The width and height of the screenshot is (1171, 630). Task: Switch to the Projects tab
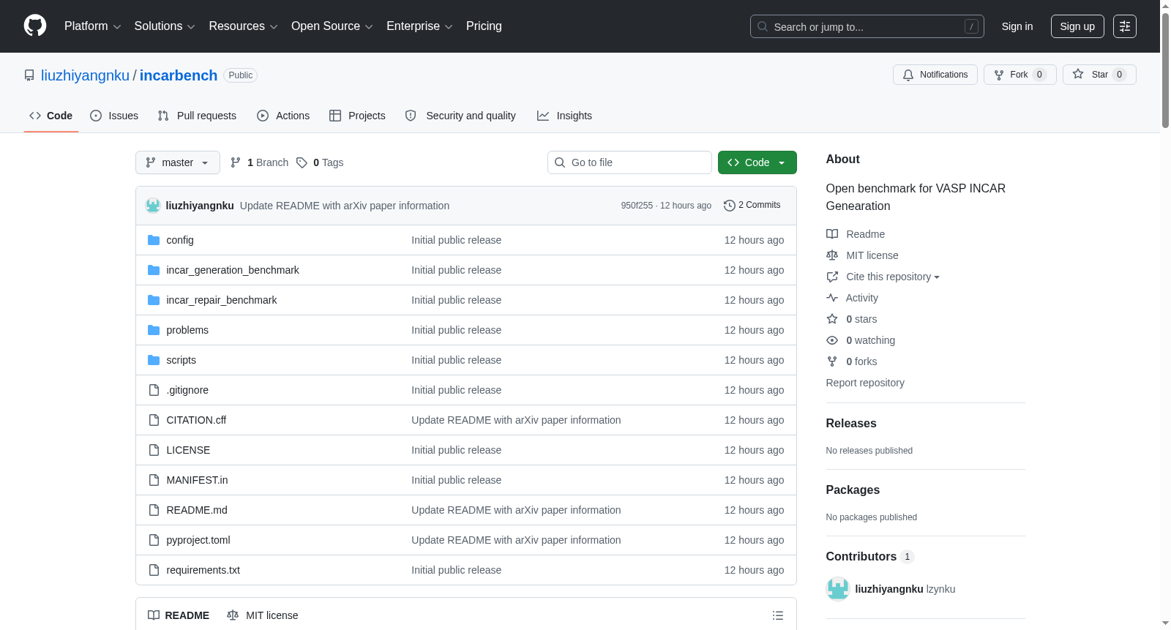pyautogui.click(x=357, y=116)
